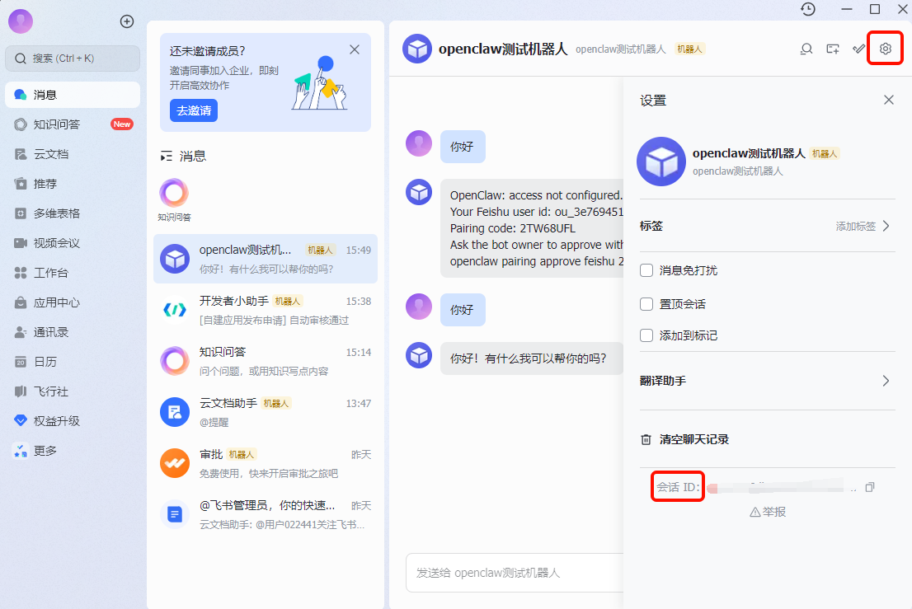Open the 云文档助手 conversation at 13:47
This screenshot has width=912, height=609.
266,412
